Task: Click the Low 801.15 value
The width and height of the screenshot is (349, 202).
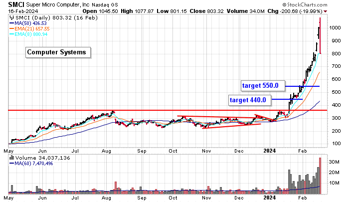Action: [172, 11]
